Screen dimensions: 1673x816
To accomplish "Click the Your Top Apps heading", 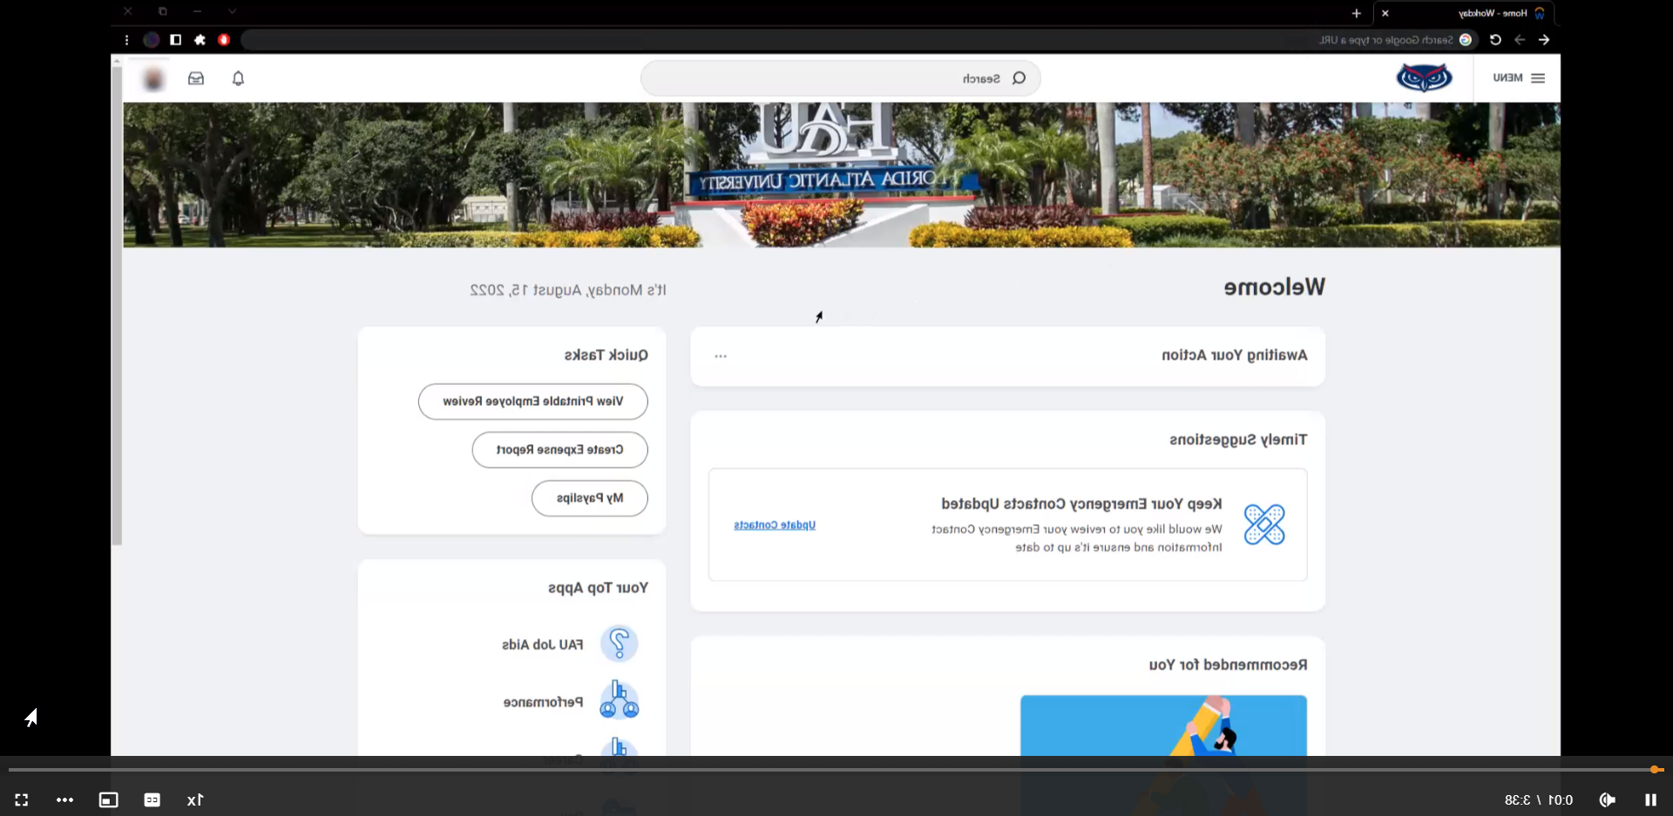I will pos(598,588).
